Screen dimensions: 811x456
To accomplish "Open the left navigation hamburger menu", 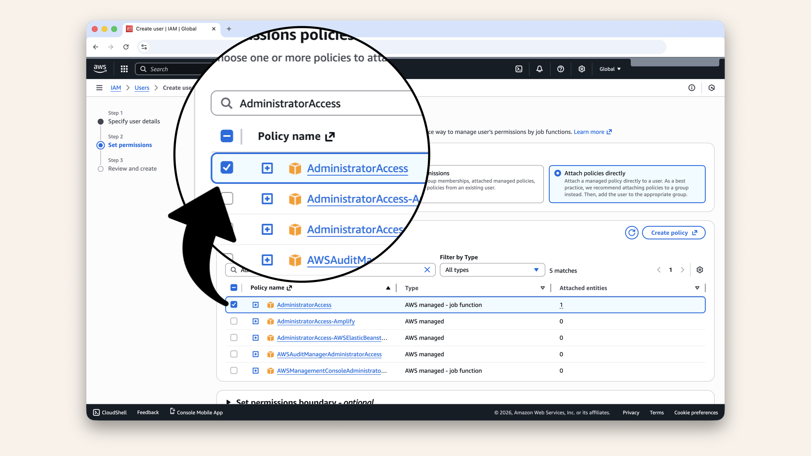I will coord(99,87).
